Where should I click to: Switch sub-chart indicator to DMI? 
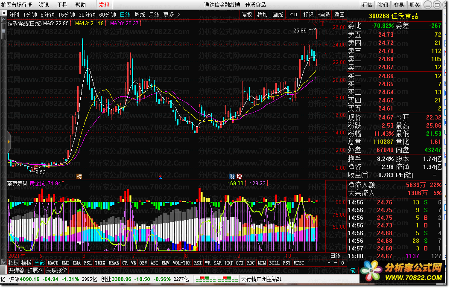66,263
